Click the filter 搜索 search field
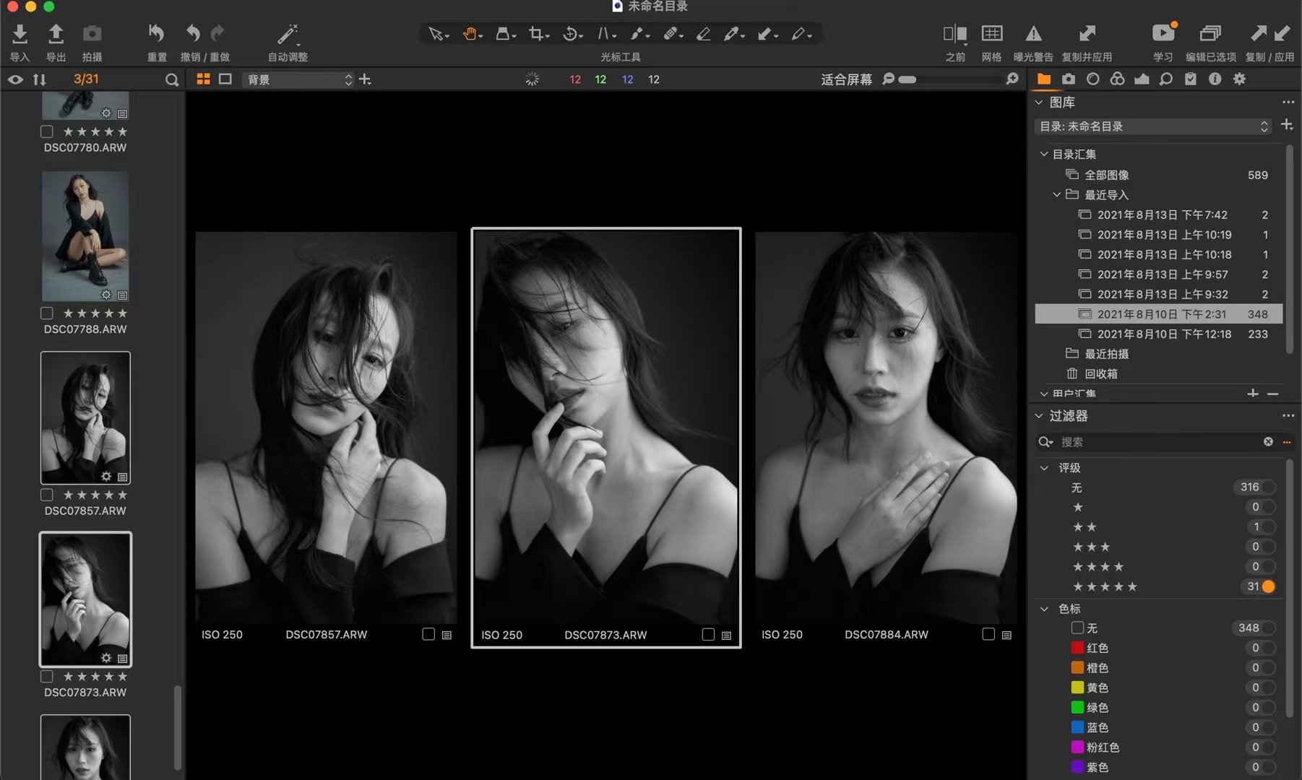Screen dimensions: 1302x780 [x=1160, y=442]
